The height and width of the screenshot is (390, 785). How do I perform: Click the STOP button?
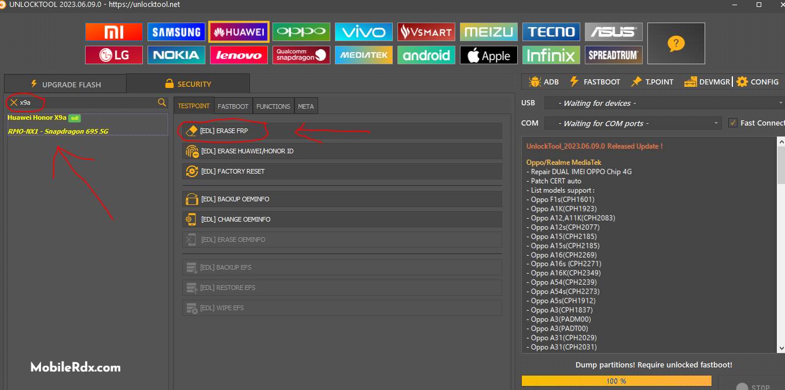click(752, 387)
